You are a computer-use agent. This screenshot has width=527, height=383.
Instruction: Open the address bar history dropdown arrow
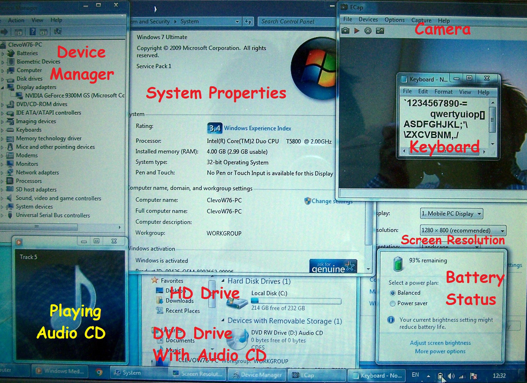237,22
